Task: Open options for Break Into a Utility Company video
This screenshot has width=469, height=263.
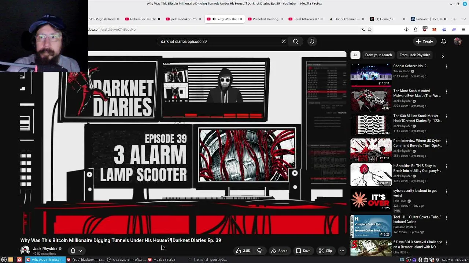Action: click(446, 167)
